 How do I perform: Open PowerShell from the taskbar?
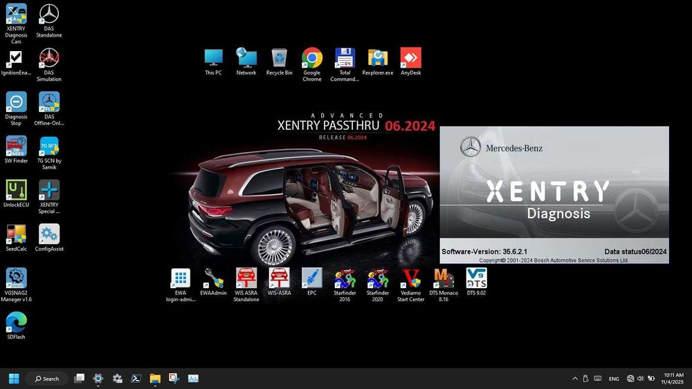coord(136,379)
